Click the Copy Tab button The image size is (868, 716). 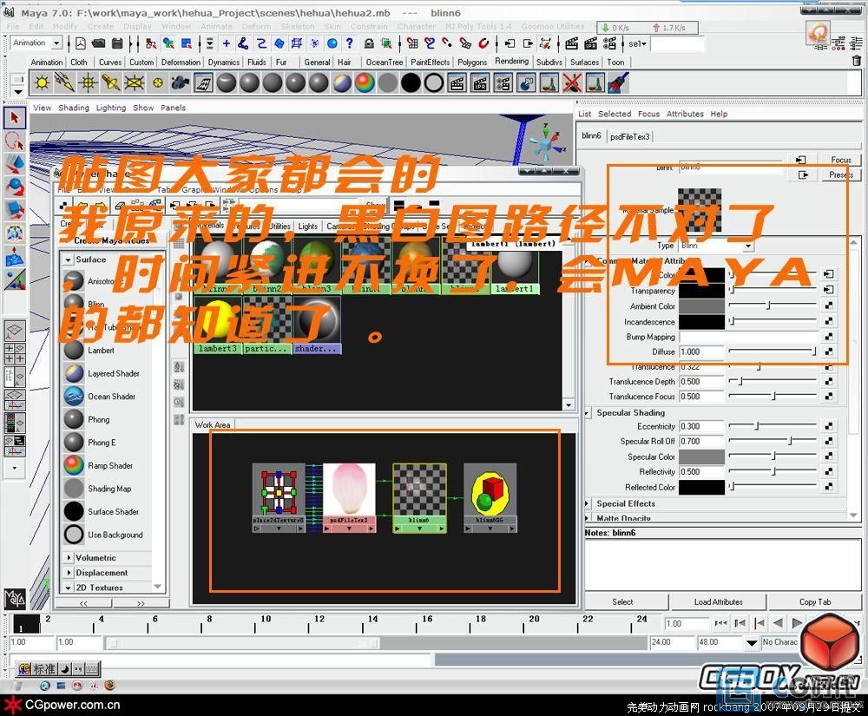point(814,602)
